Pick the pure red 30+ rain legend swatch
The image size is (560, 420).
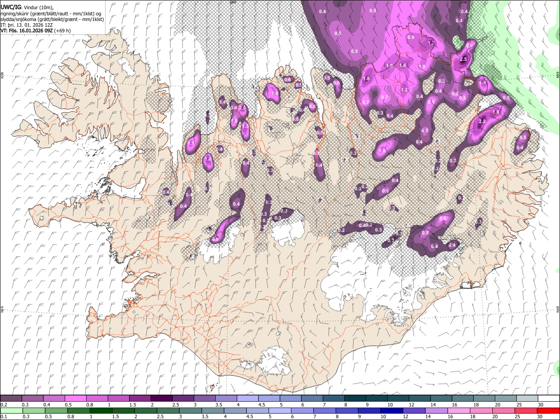tap(548, 410)
